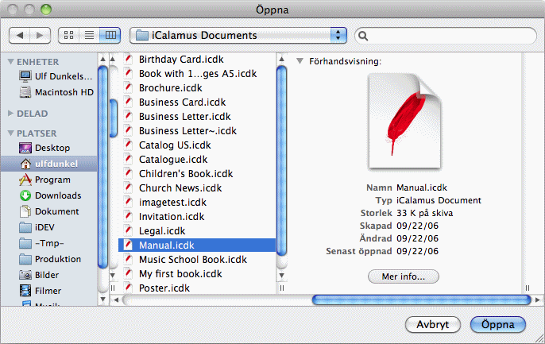Image resolution: width=545 pixels, height=344 pixels.
Task: Open iDEV folder in sidebar
Action: [x=48, y=227]
